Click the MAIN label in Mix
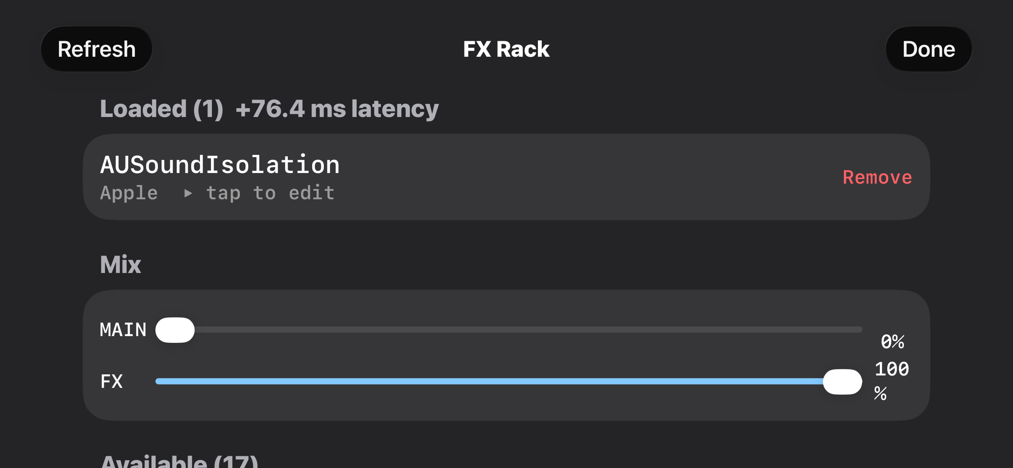Screen dimensions: 1013x468 (123, 330)
